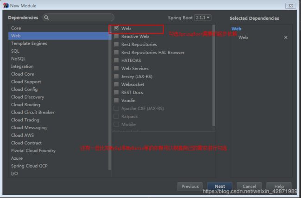Click the category list scrollbar
The width and height of the screenshot is (301, 198).
click(110, 97)
